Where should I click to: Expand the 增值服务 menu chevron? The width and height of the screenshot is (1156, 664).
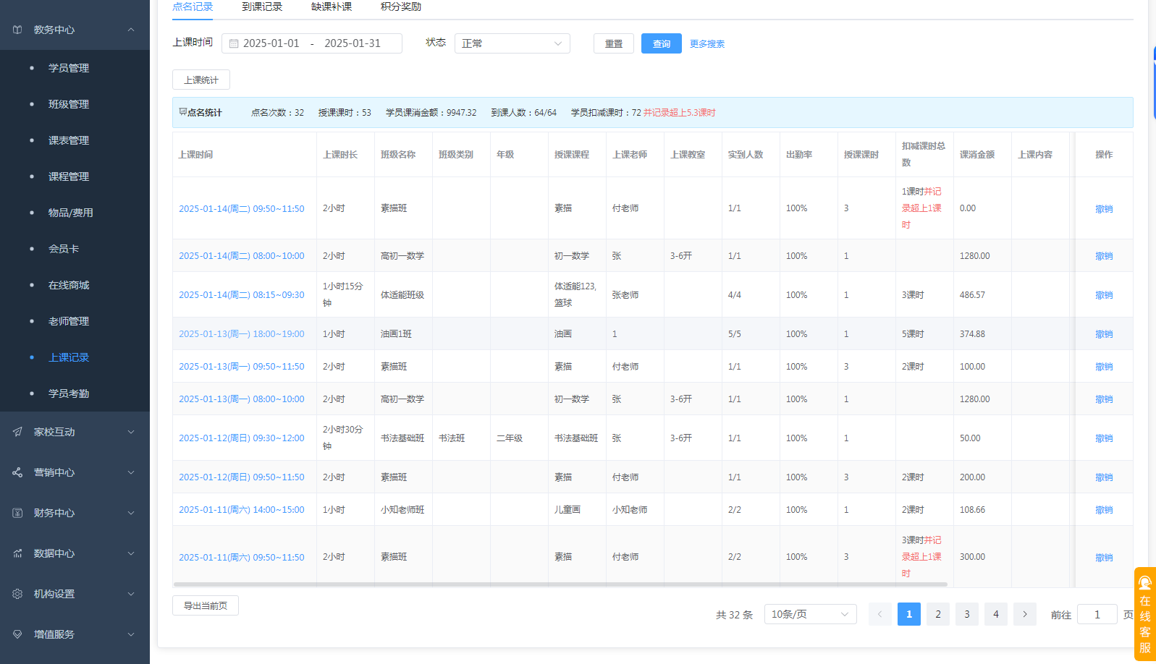(131, 634)
